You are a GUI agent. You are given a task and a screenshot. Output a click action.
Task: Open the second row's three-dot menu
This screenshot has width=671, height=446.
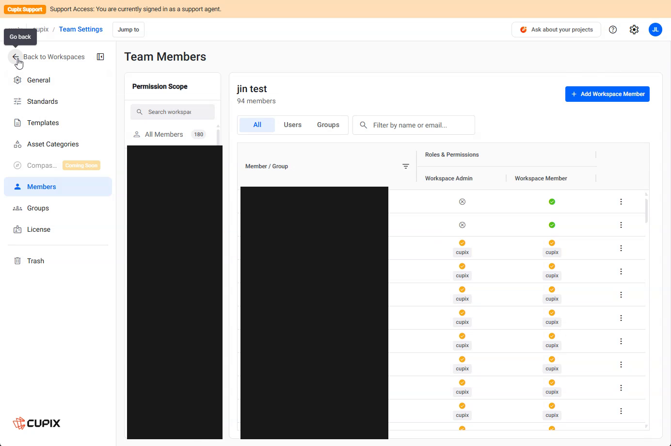[621, 225]
